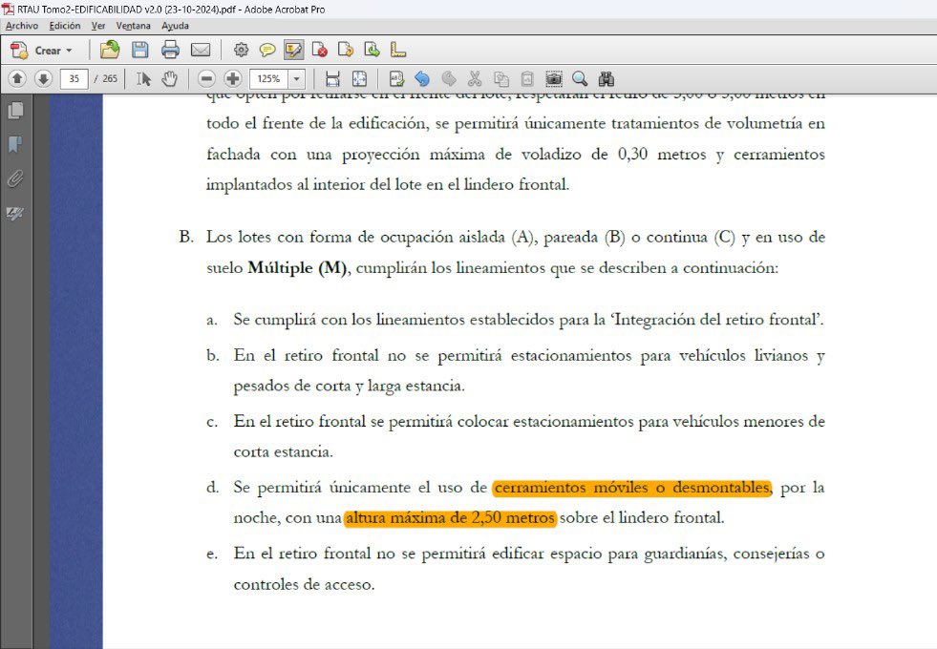
Task: Click the greyed redo arrow icon
Action: coord(448,79)
